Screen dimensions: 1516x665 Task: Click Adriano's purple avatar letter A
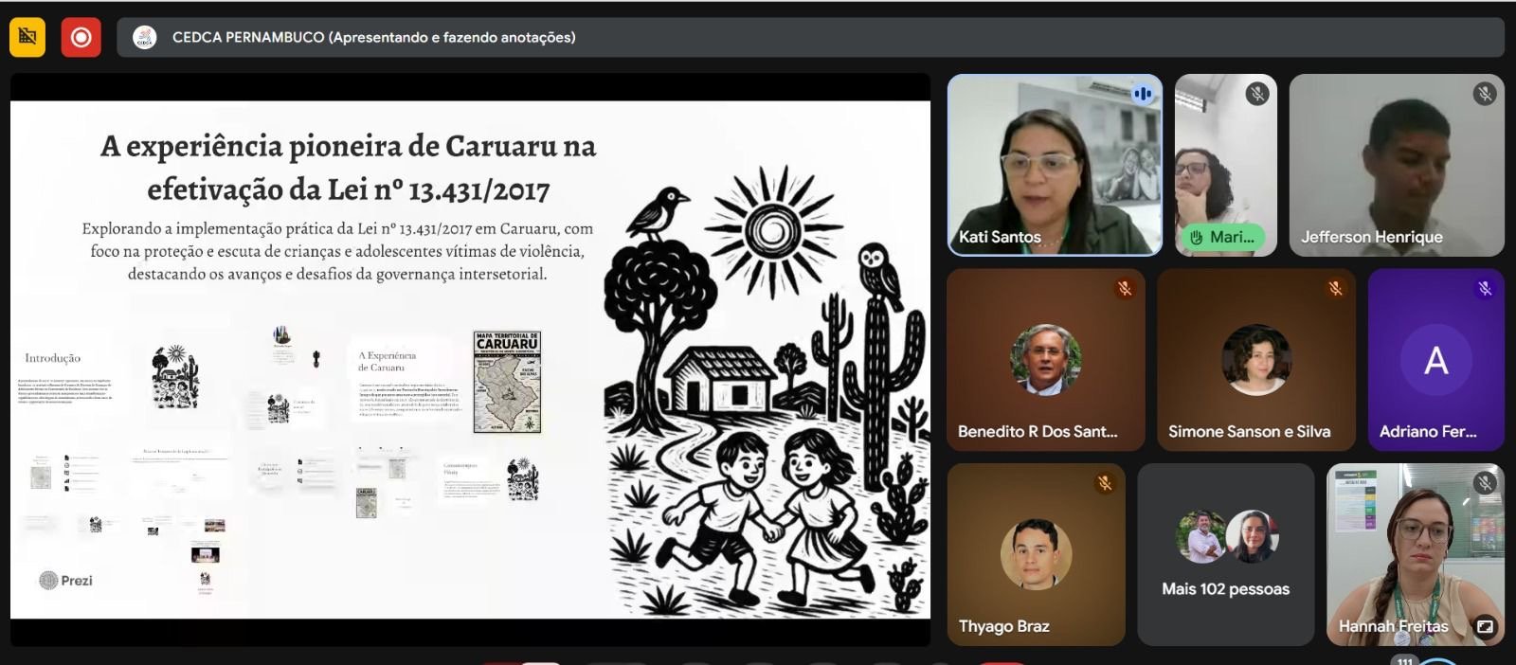tap(1435, 360)
